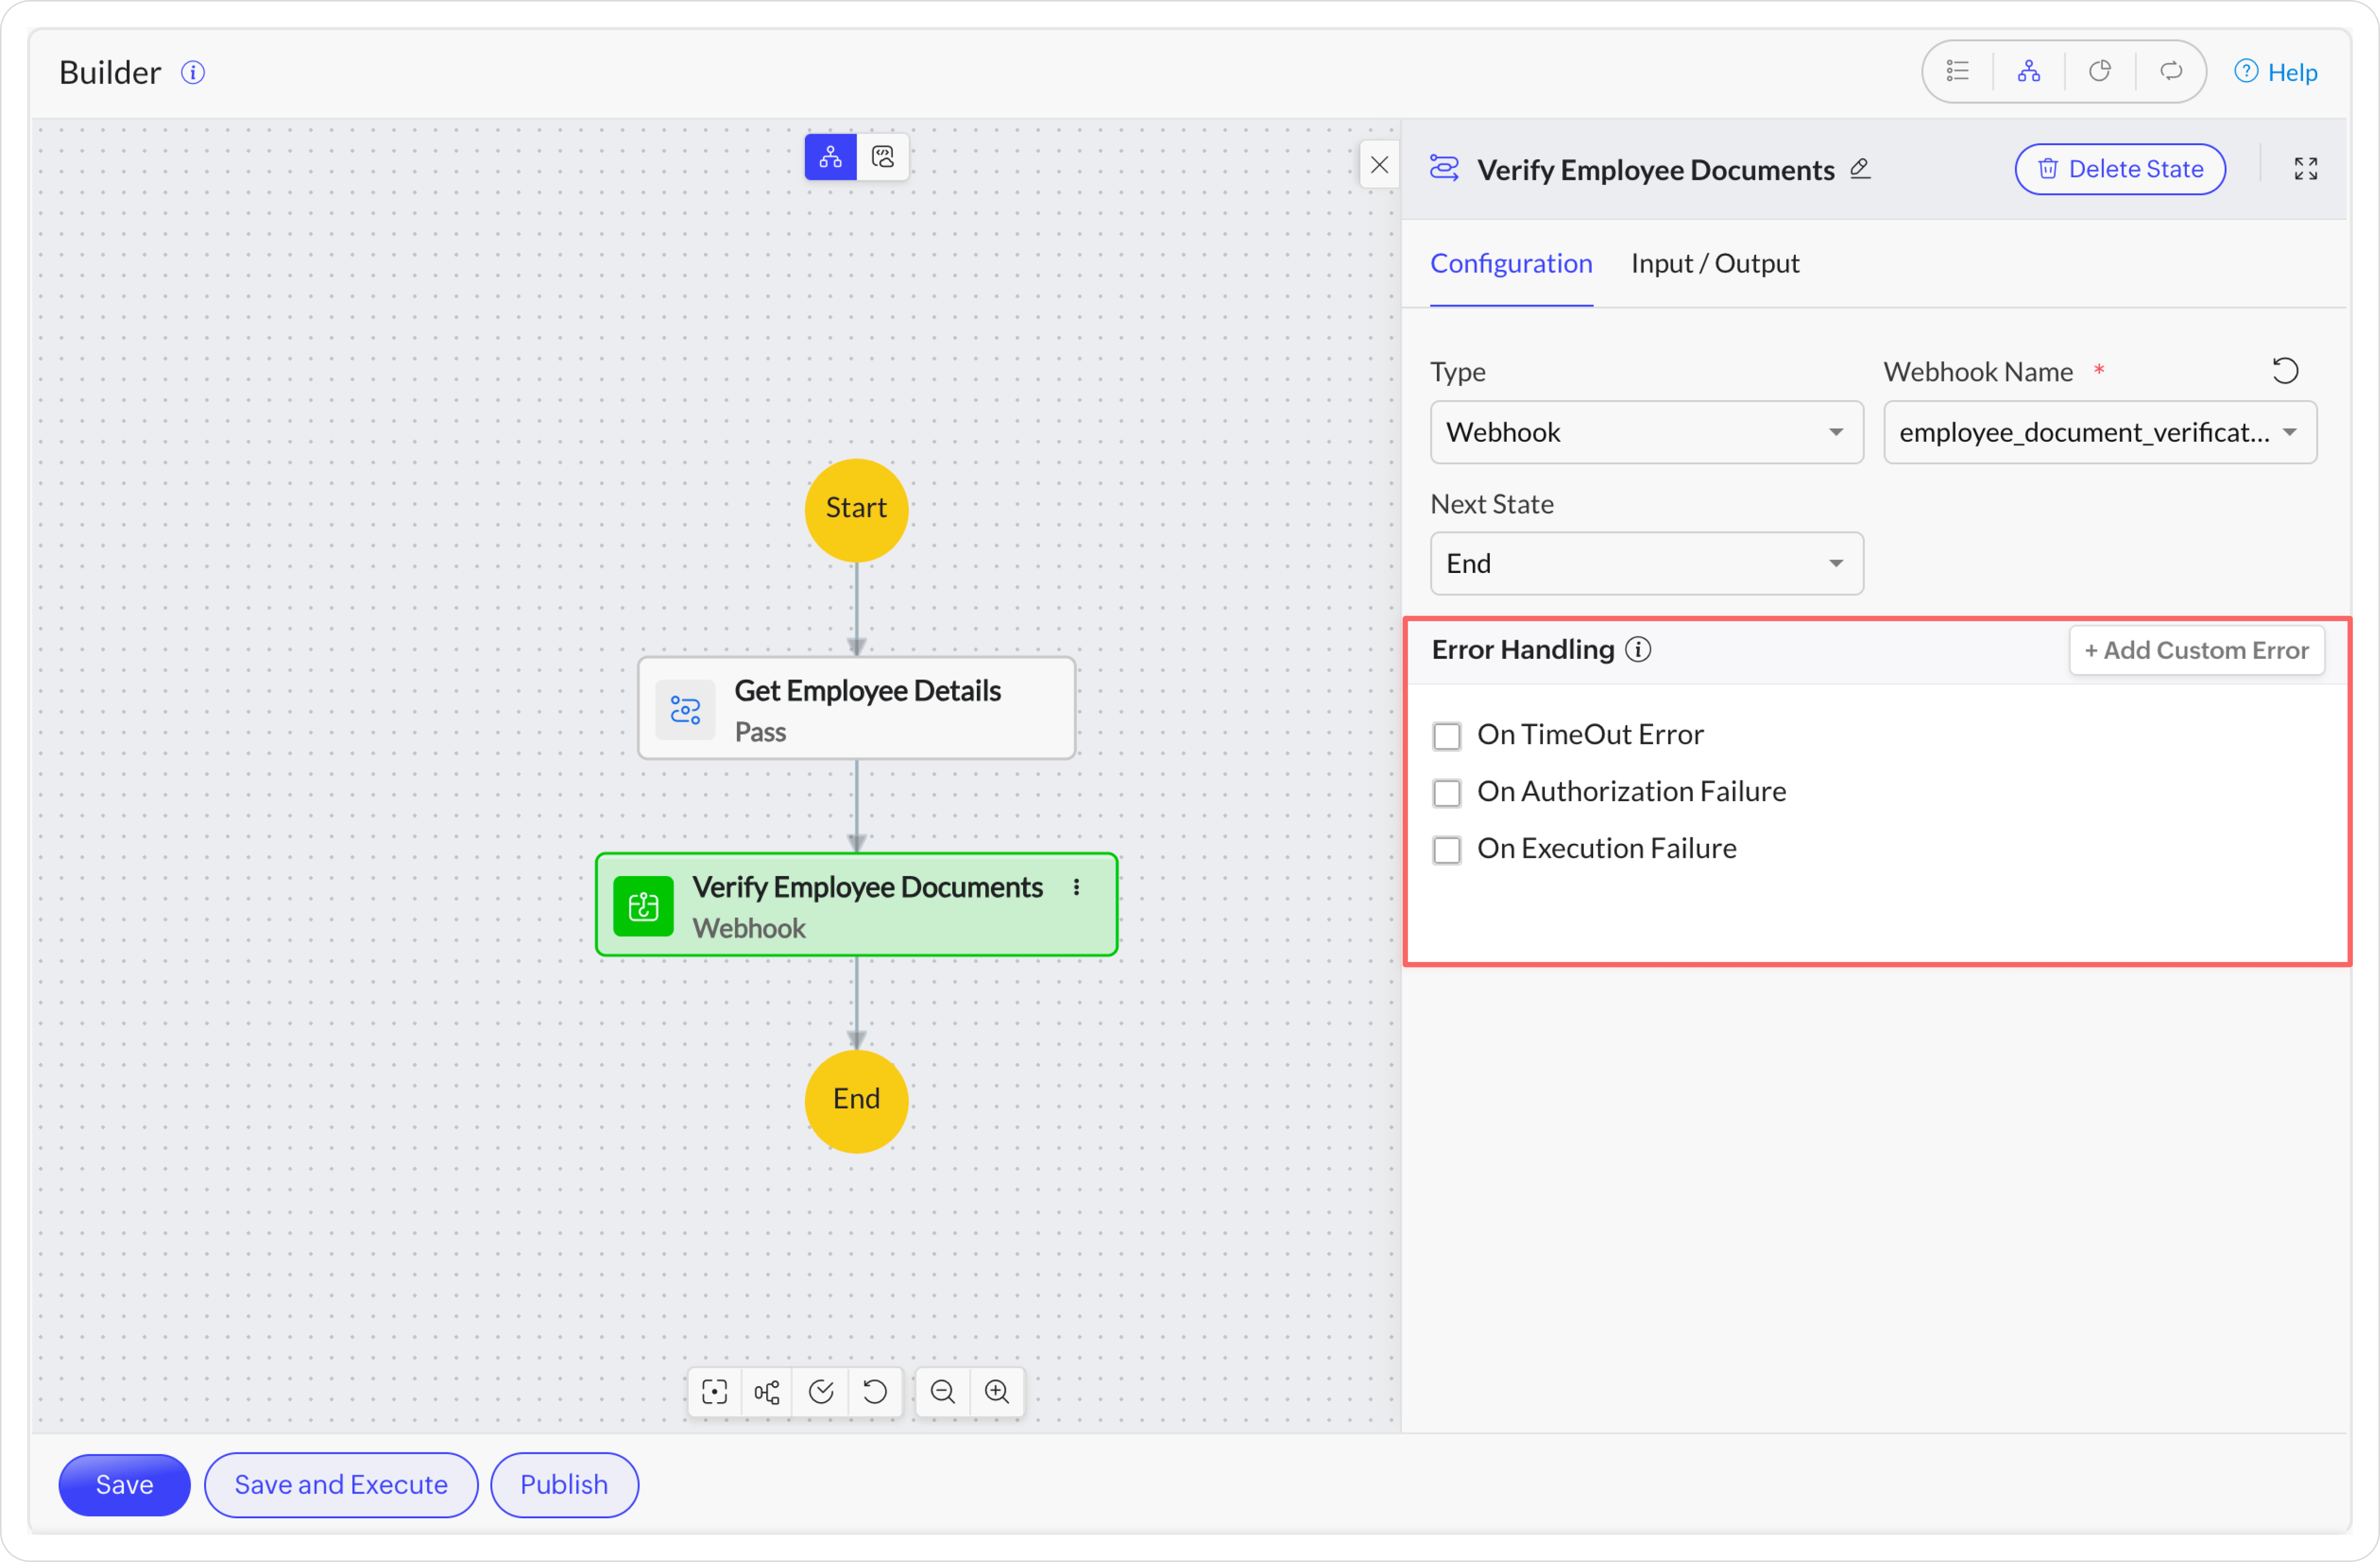Click the zoom in canvas icon

click(x=997, y=1391)
